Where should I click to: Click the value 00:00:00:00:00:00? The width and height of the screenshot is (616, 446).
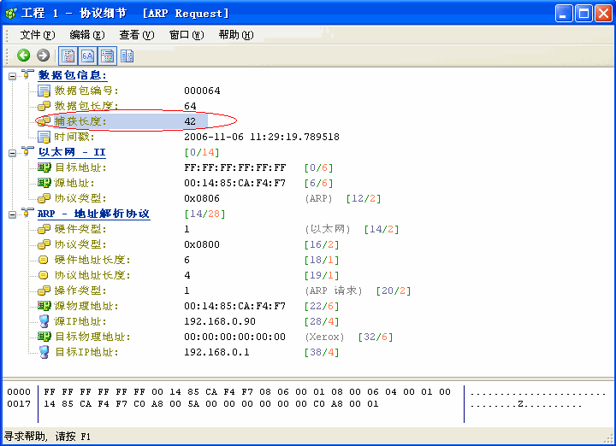[235, 337]
